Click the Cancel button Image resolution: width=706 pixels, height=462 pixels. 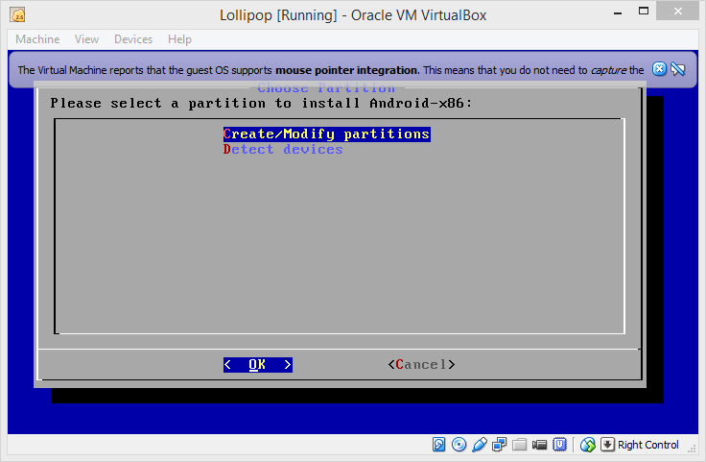pos(421,365)
